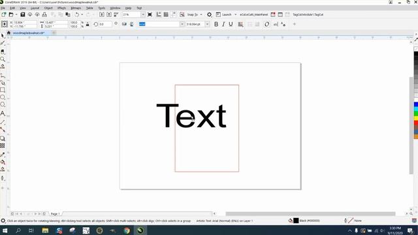This screenshot has height=235, width=418.
Task: Select the Crop tool in toolbox
Action: (x=3, y=52)
